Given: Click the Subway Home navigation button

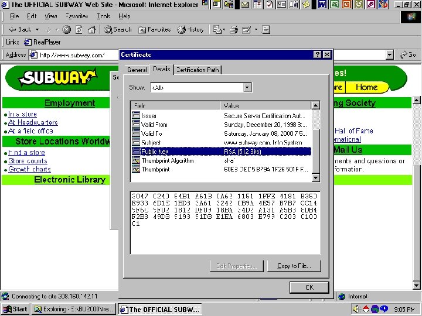Looking at the screenshot, I should (x=366, y=87).
